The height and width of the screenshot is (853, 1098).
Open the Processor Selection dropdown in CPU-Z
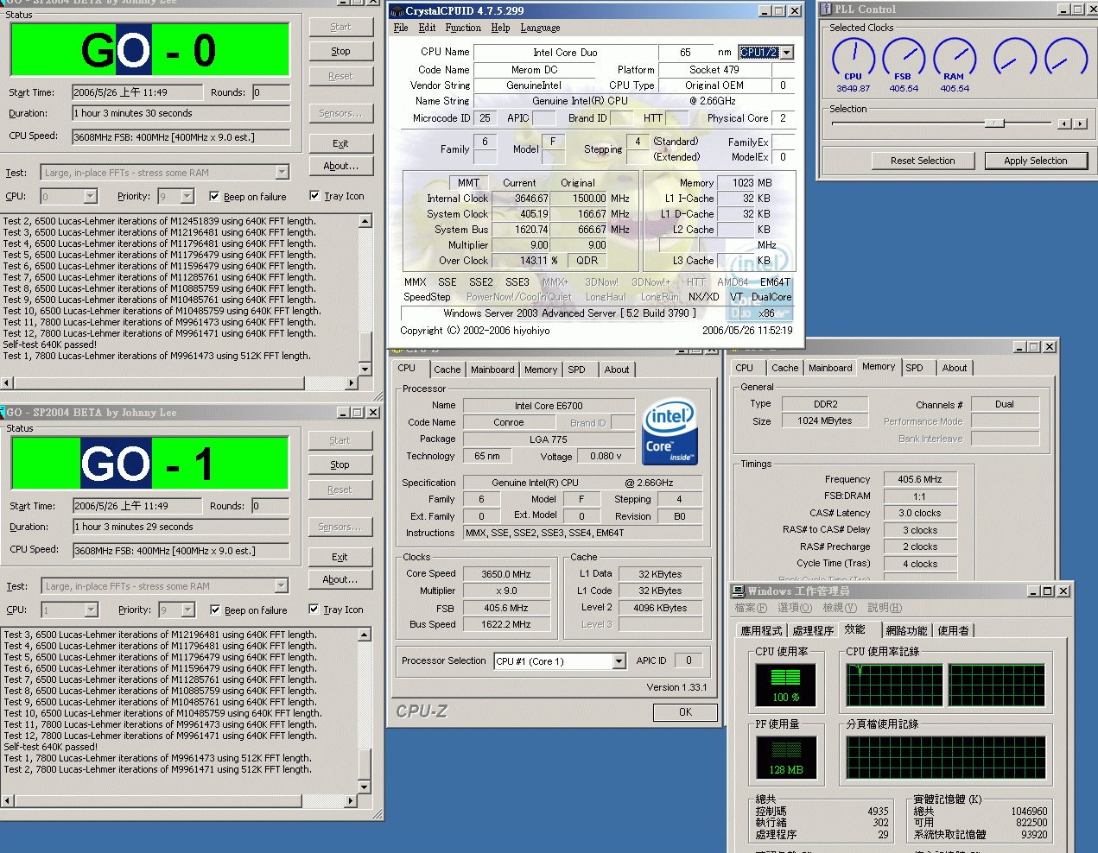(619, 661)
